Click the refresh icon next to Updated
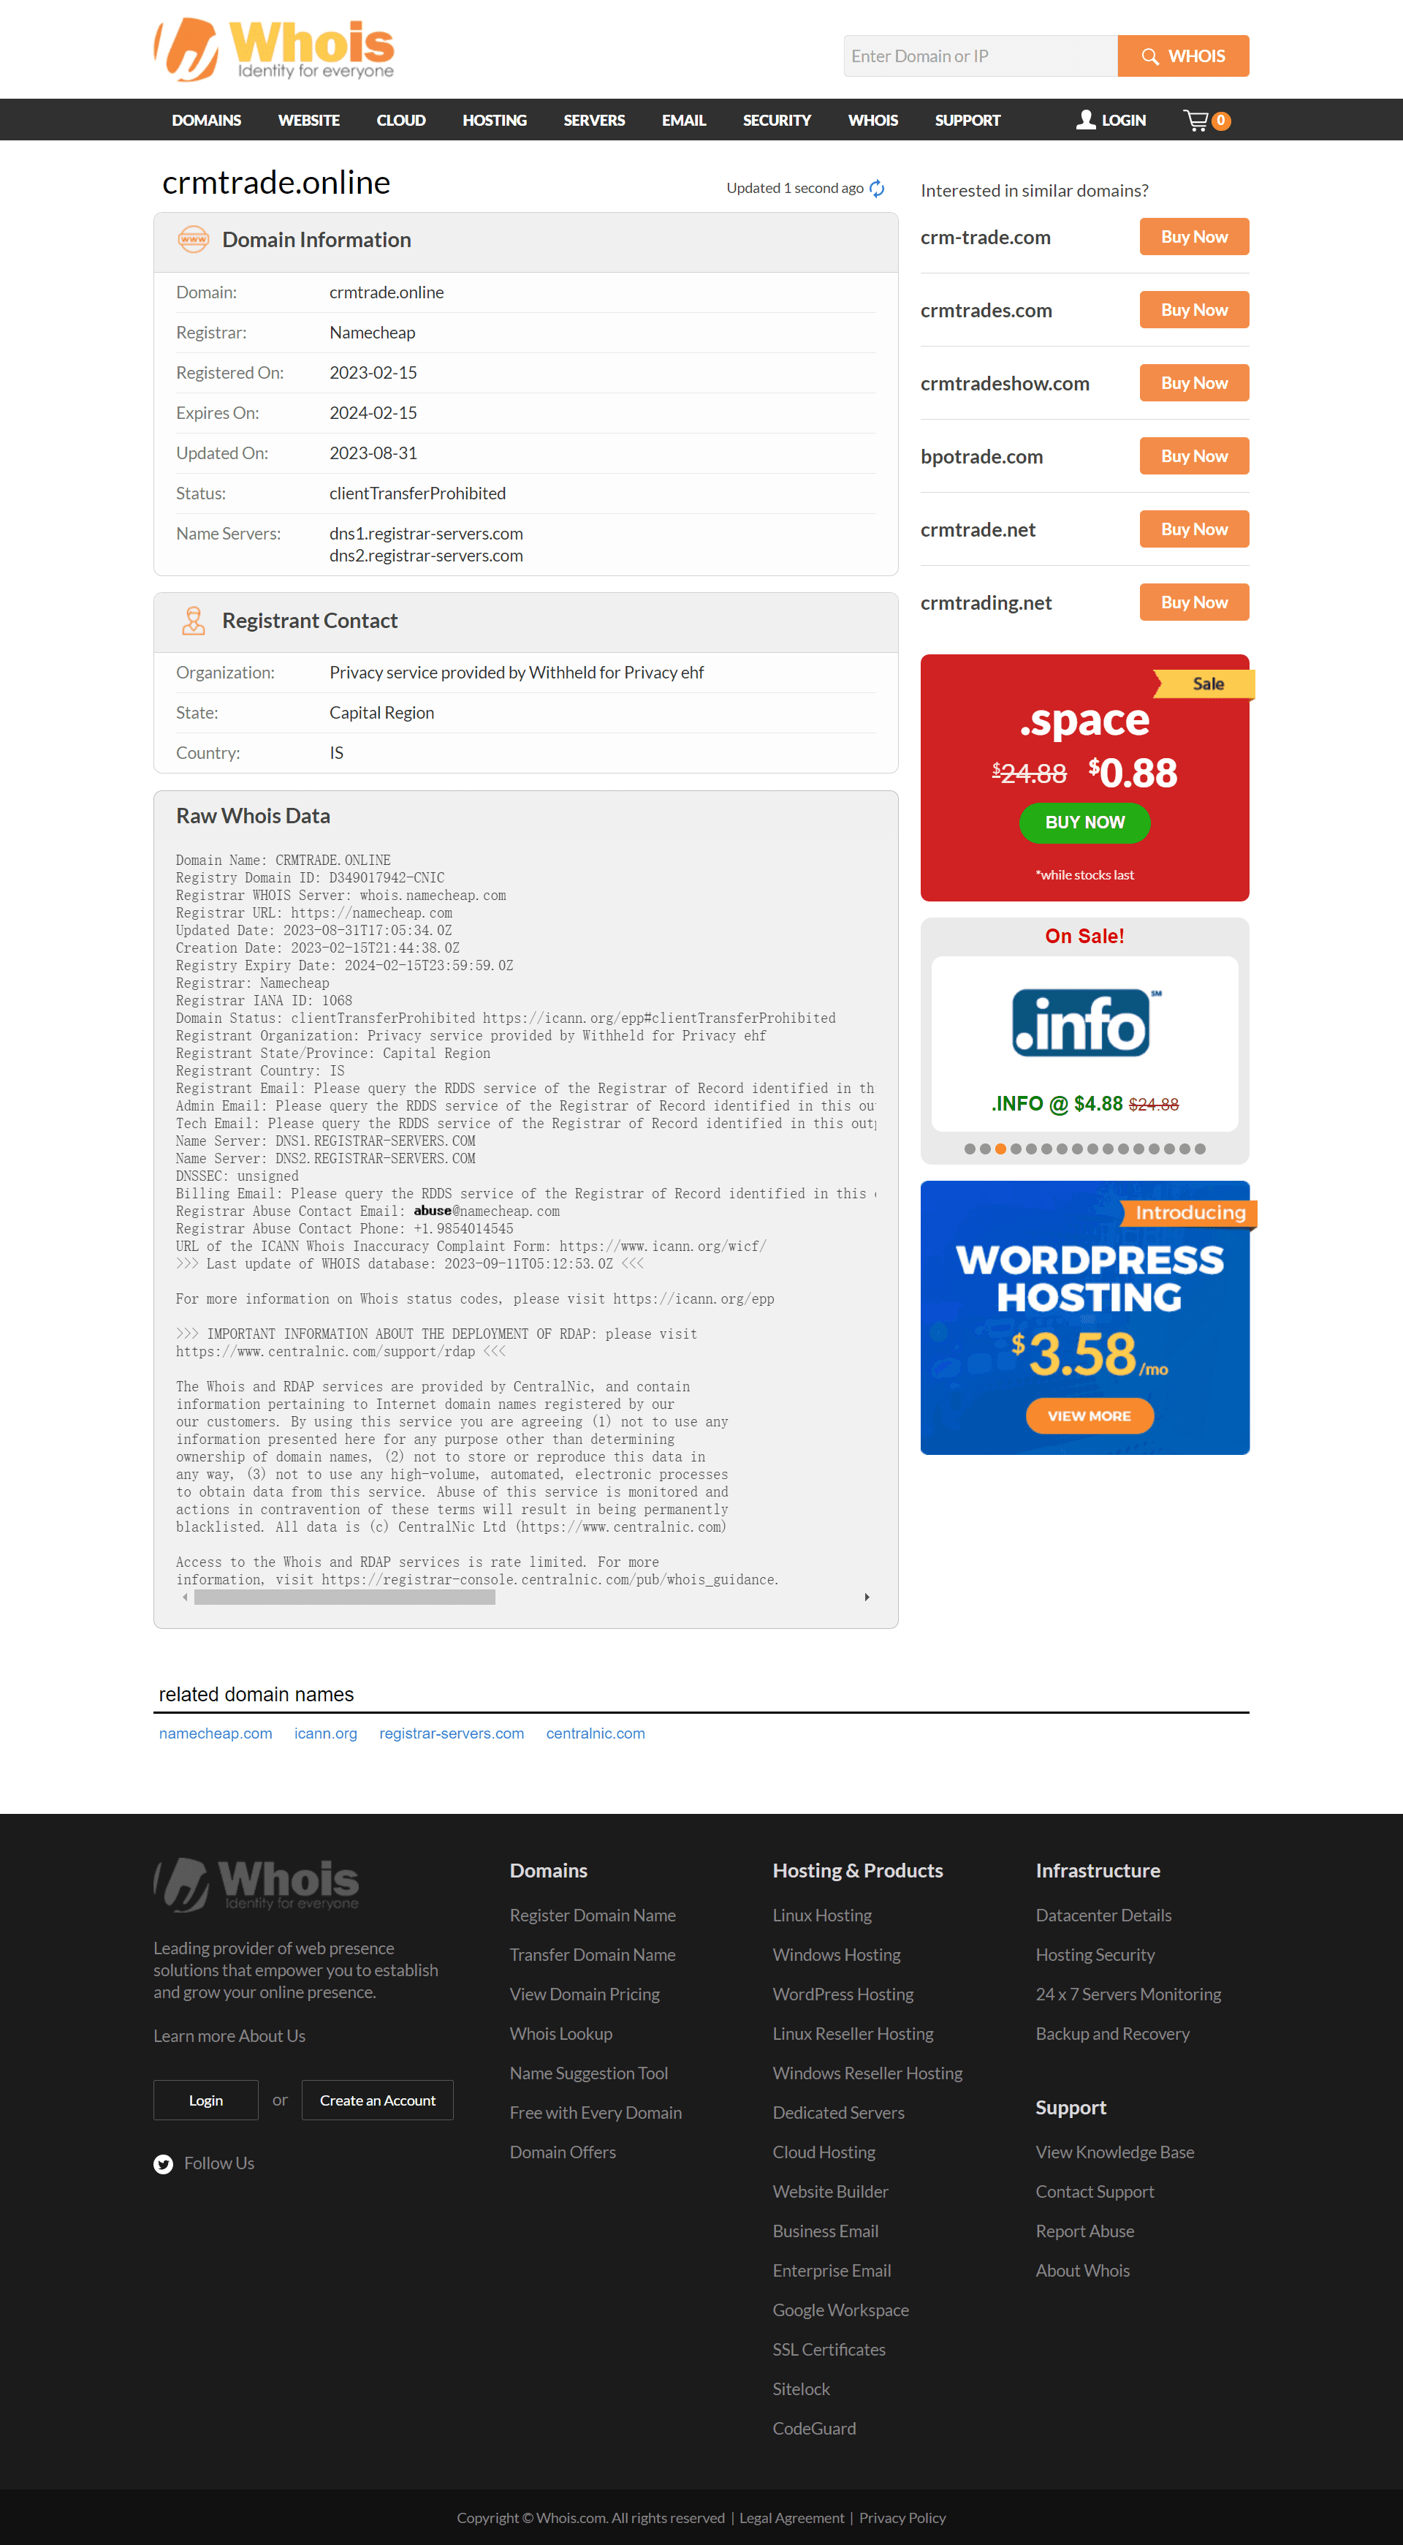 (877, 189)
